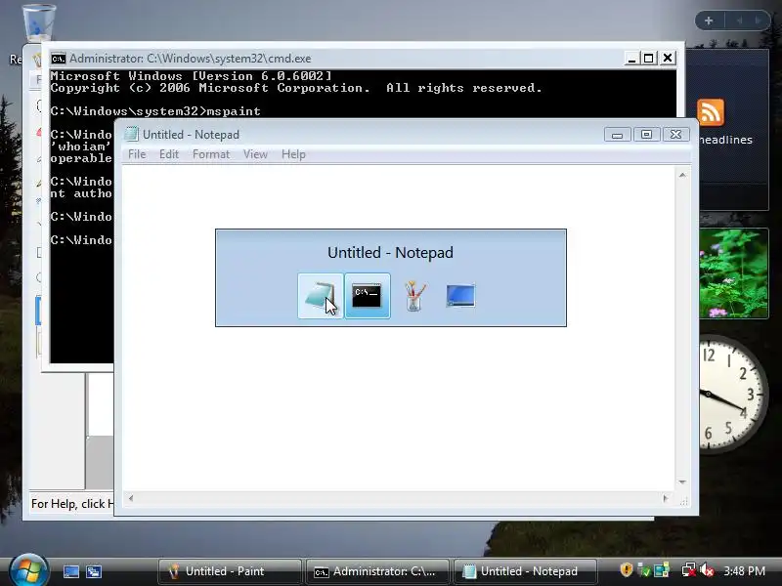Click the analog clock gadget
The height and width of the screenshot is (586, 782).
click(x=732, y=394)
